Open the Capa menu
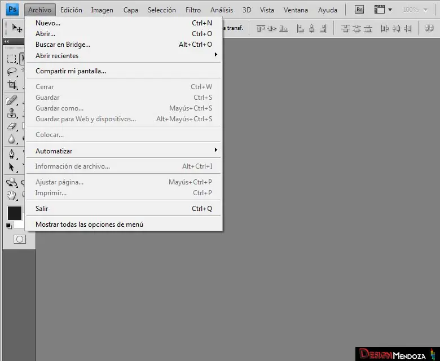This screenshot has height=361, width=440. pyautogui.click(x=131, y=10)
